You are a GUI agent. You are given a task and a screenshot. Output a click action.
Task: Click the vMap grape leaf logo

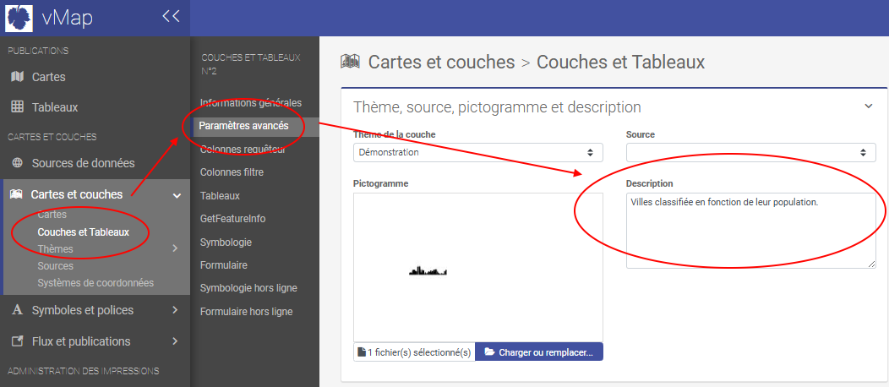tap(19, 18)
